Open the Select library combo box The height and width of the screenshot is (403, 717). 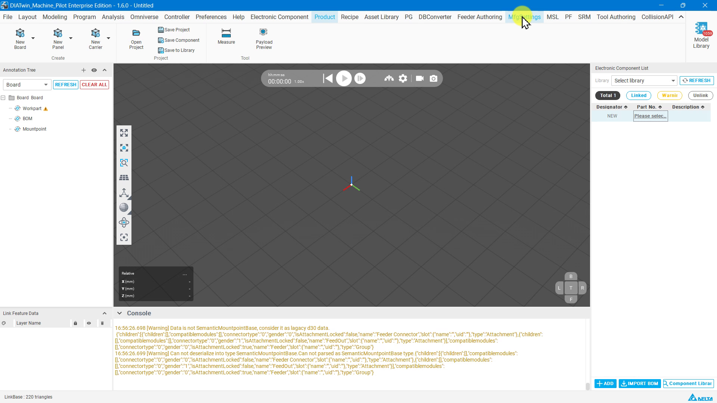coord(644,81)
